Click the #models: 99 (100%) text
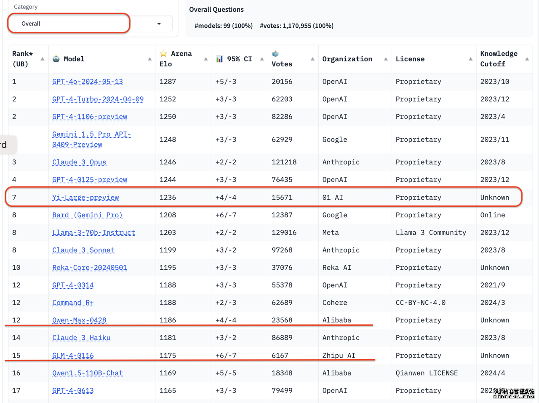 pyautogui.click(x=224, y=26)
